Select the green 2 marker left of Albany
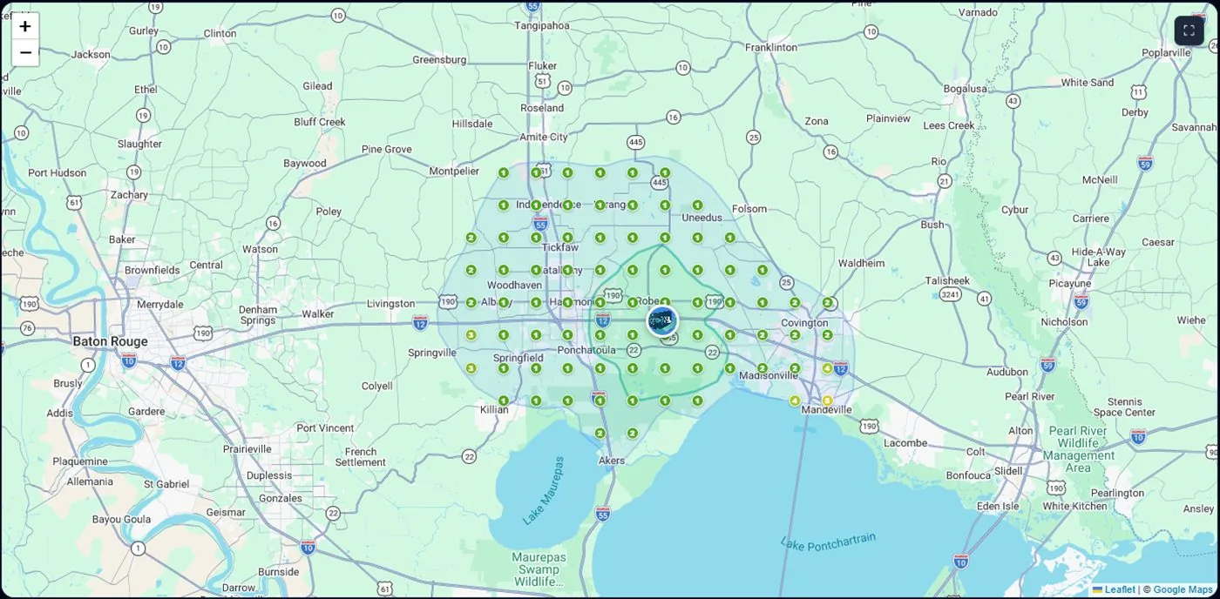1220x599 pixels. (471, 303)
